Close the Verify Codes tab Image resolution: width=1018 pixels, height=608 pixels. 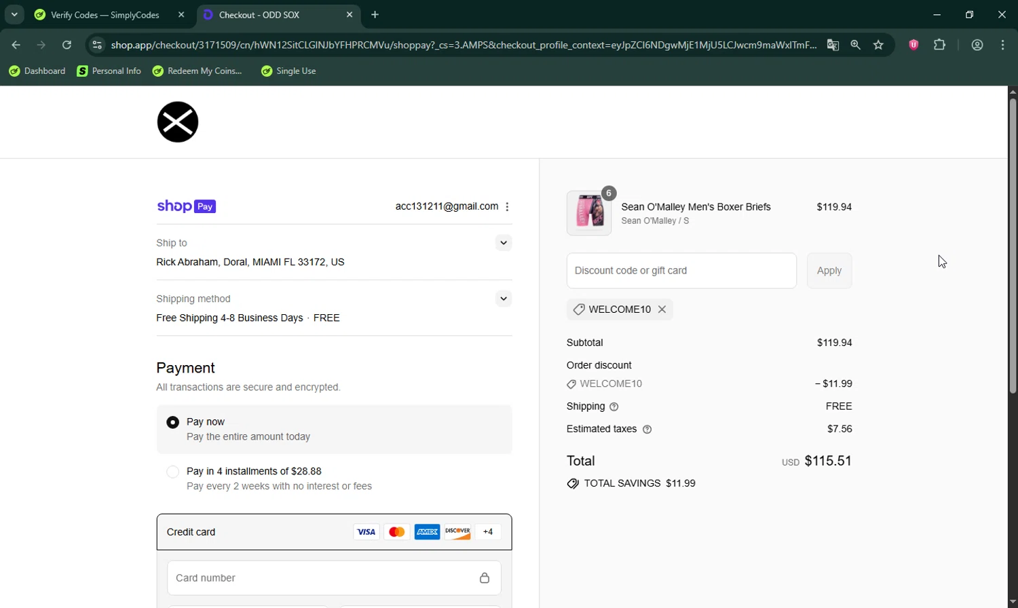coord(181,15)
